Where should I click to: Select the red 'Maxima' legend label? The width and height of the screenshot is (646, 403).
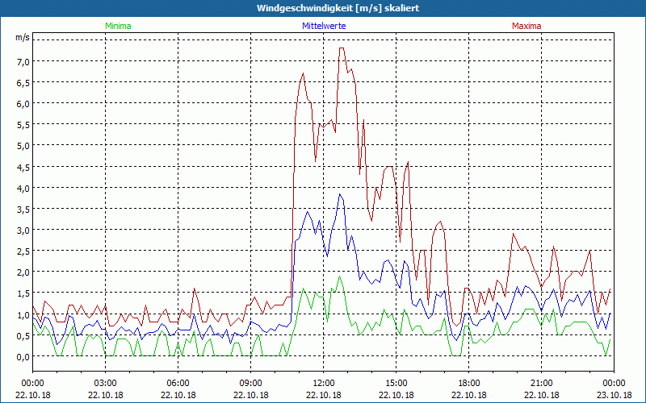click(x=526, y=26)
